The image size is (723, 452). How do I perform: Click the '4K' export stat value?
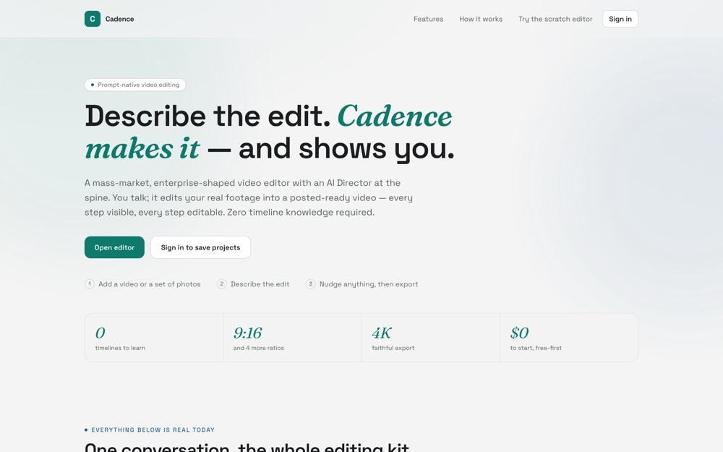(x=382, y=333)
